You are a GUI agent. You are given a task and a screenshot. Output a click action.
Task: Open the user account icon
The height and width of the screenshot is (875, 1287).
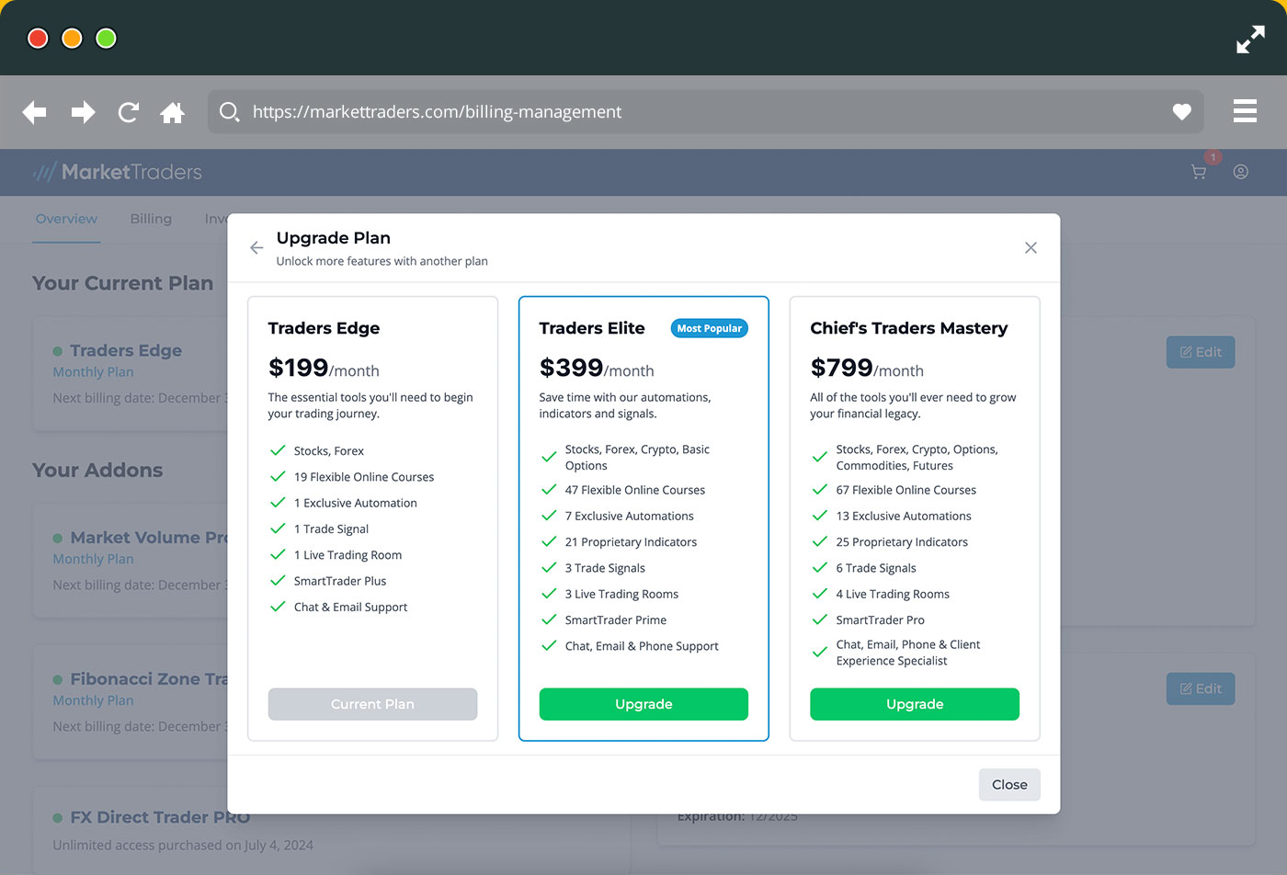[x=1240, y=172]
